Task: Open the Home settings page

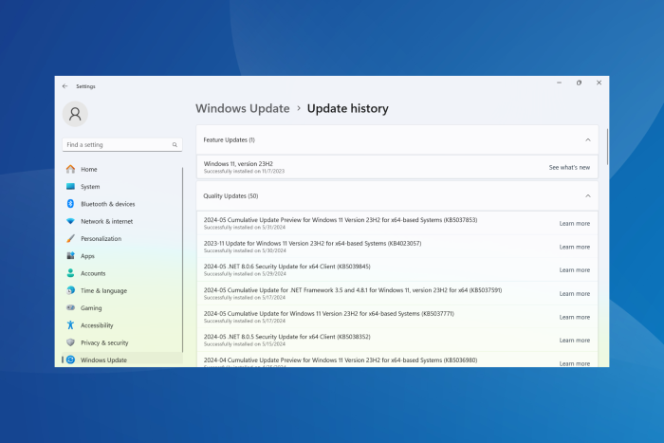Action: coord(122,169)
